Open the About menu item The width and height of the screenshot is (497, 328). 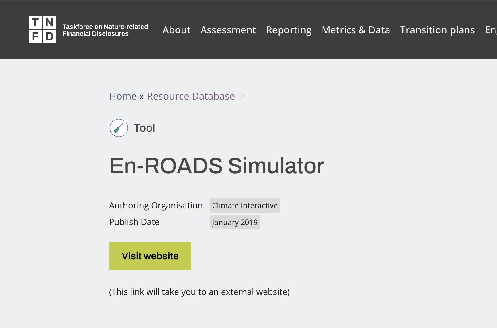click(x=176, y=30)
